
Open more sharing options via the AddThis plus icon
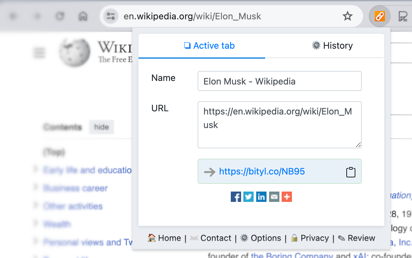pos(287,196)
